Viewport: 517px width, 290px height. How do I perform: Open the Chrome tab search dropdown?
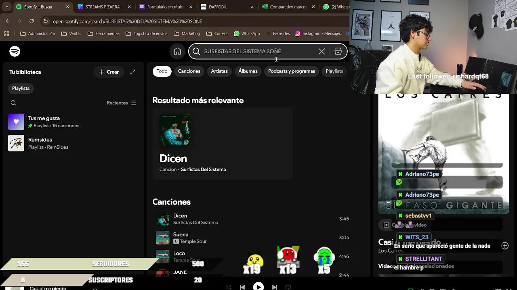click(x=6, y=7)
